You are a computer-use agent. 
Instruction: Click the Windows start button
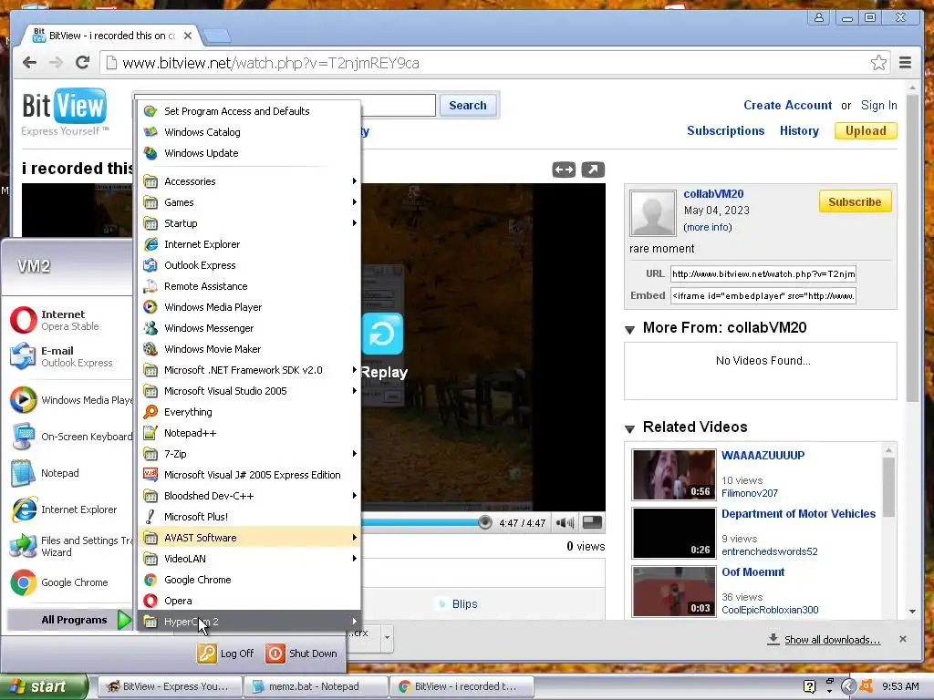[44, 686]
